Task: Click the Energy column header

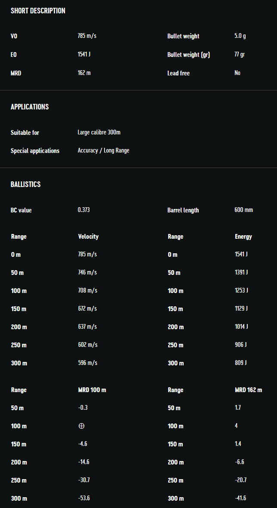Action: pyautogui.click(x=243, y=237)
